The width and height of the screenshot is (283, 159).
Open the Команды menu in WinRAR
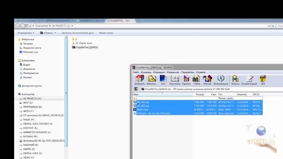(x=146, y=72)
